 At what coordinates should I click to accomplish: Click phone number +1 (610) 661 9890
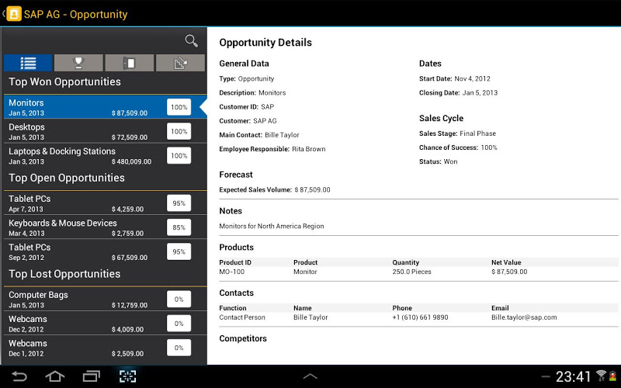click(420, 317)
